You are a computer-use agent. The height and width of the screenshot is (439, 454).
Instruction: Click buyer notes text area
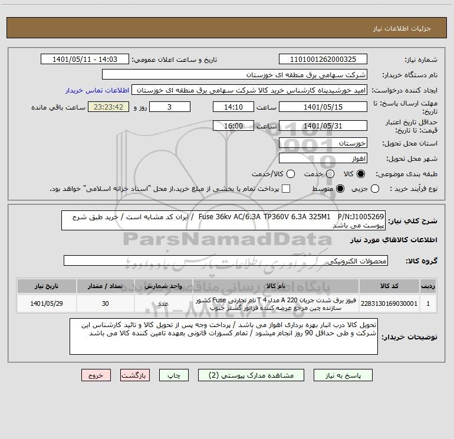pos(223,336)
